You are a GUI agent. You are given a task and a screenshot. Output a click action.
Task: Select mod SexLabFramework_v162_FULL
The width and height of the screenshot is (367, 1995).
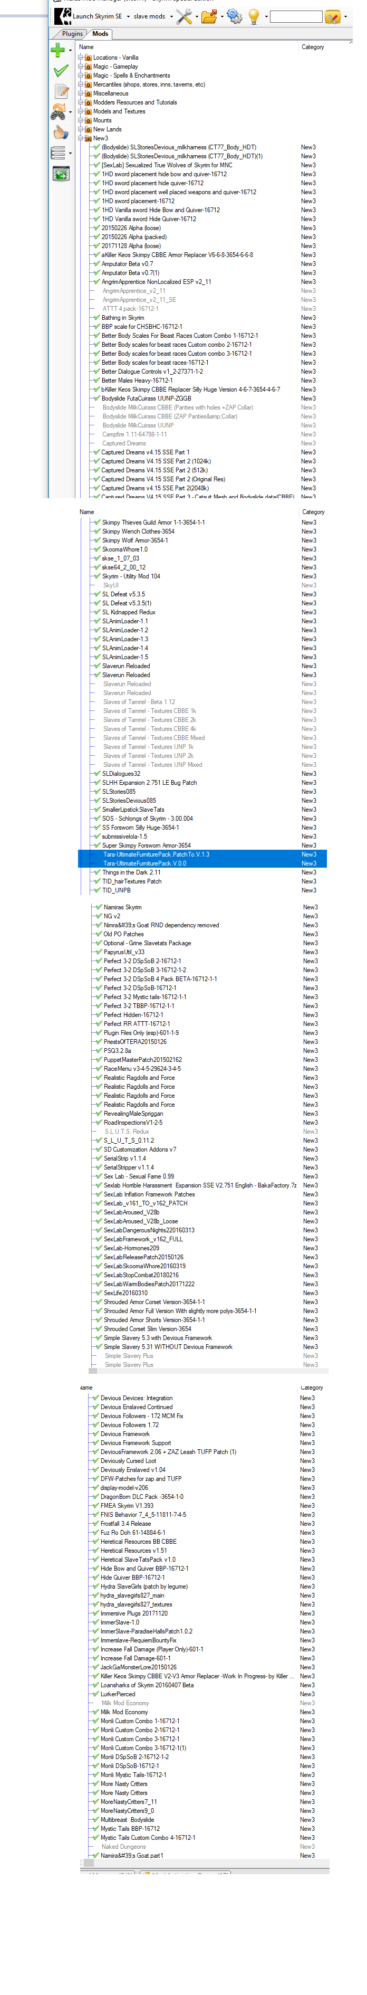(x=143, y=1239)
